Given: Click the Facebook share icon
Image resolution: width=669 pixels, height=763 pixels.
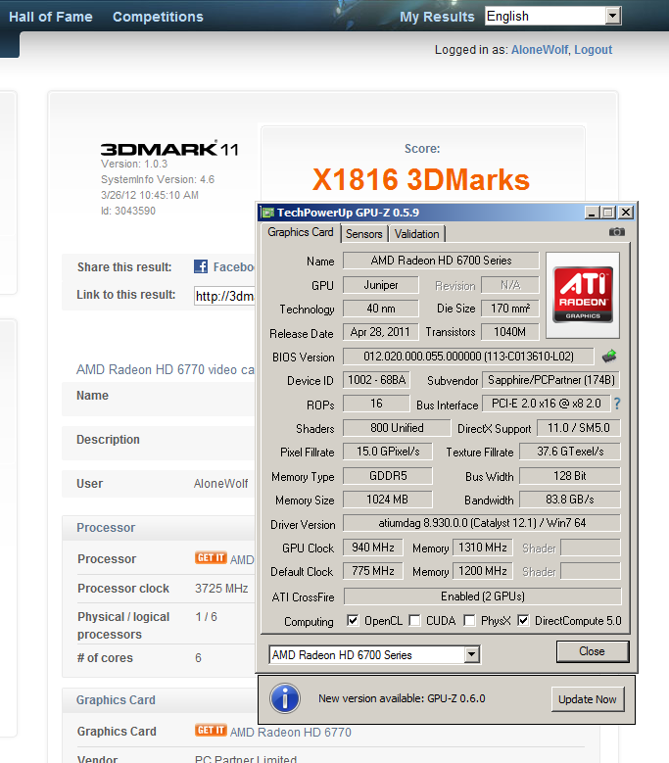Looking at the screenshot, I should tap(201, 266).
